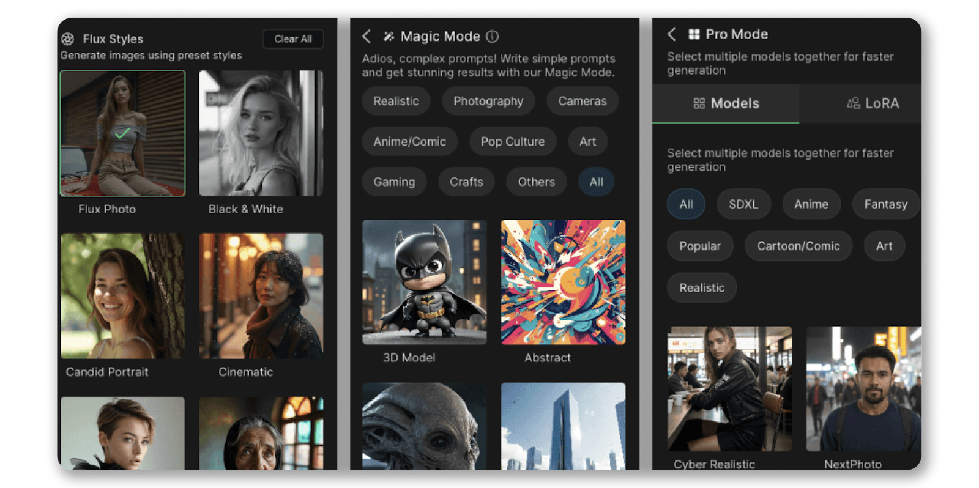
Task: Select the All chip in Magic Mode
Action: (x=596, y=182)
